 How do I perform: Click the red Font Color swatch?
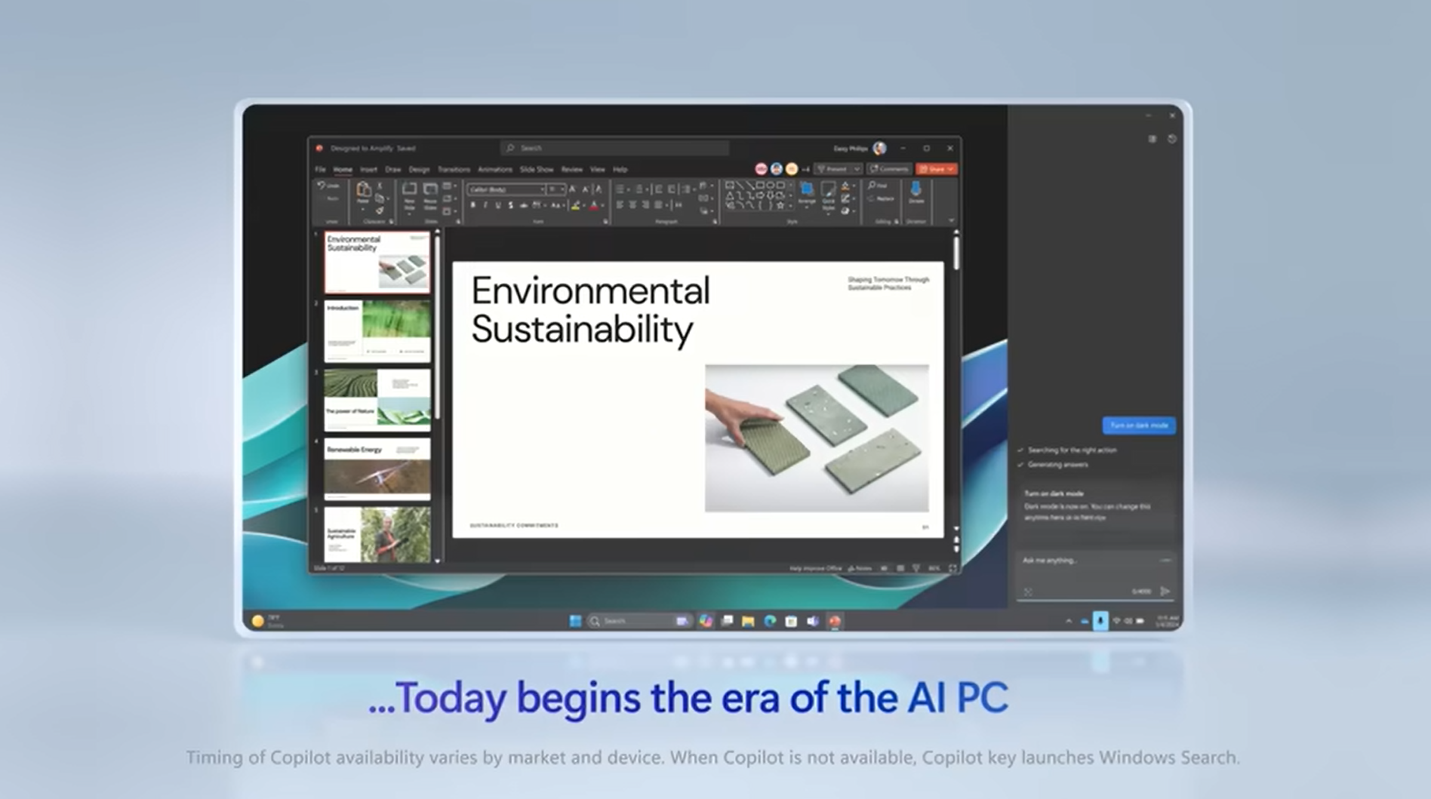pos(594,206)
